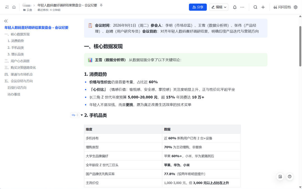Click the 一、核心数据发现 heading
Viewport: 302px width, 189px height.
tap(103, 46)
